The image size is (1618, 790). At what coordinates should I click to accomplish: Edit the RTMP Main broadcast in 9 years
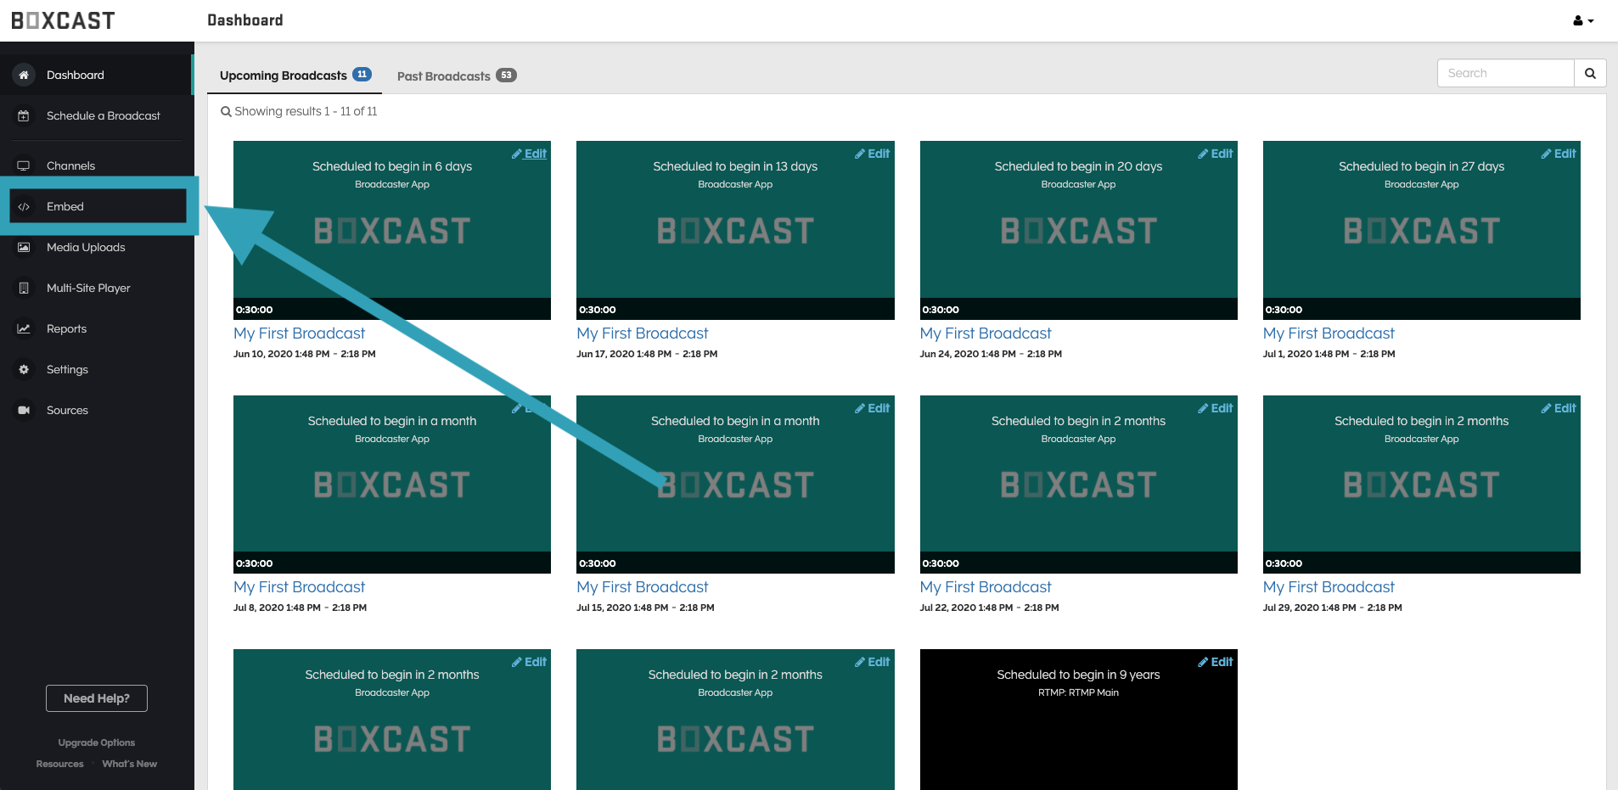coord(1216,662)
